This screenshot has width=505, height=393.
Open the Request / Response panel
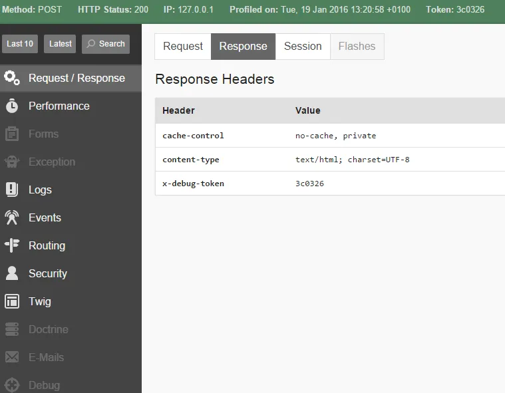71,78
